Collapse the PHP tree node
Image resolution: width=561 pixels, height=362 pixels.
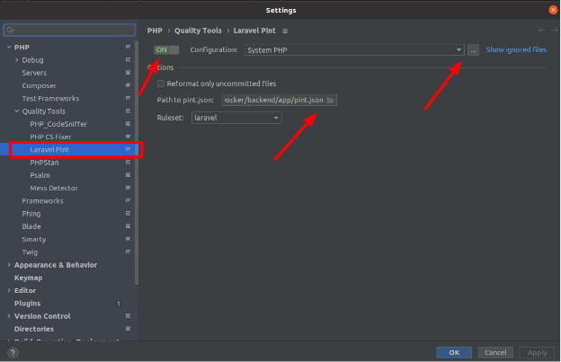click(x=9, y=47)
